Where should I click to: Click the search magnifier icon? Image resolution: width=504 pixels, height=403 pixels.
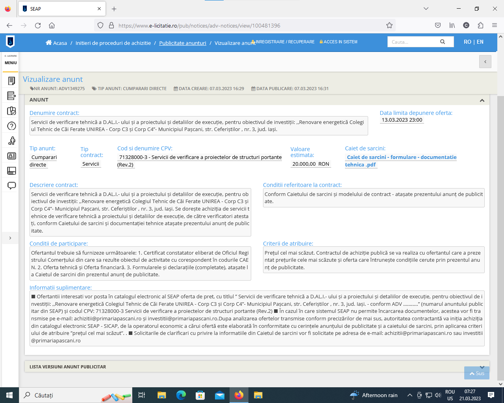coord(443,42)
